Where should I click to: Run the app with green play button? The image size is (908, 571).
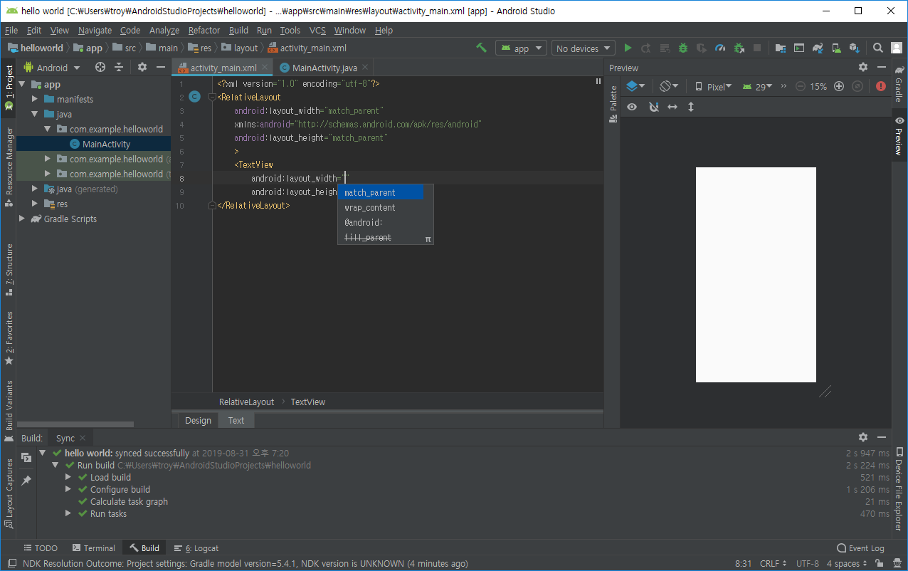tap(628, 48)
